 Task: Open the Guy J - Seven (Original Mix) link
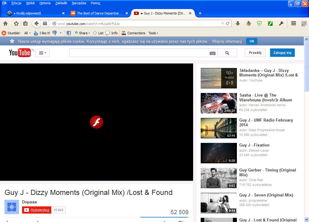pos(266,195)
